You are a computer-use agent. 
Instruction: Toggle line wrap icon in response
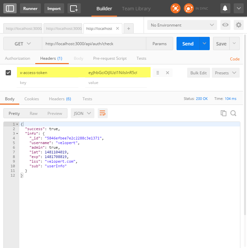pyautogui.click(x=102, y=113)
